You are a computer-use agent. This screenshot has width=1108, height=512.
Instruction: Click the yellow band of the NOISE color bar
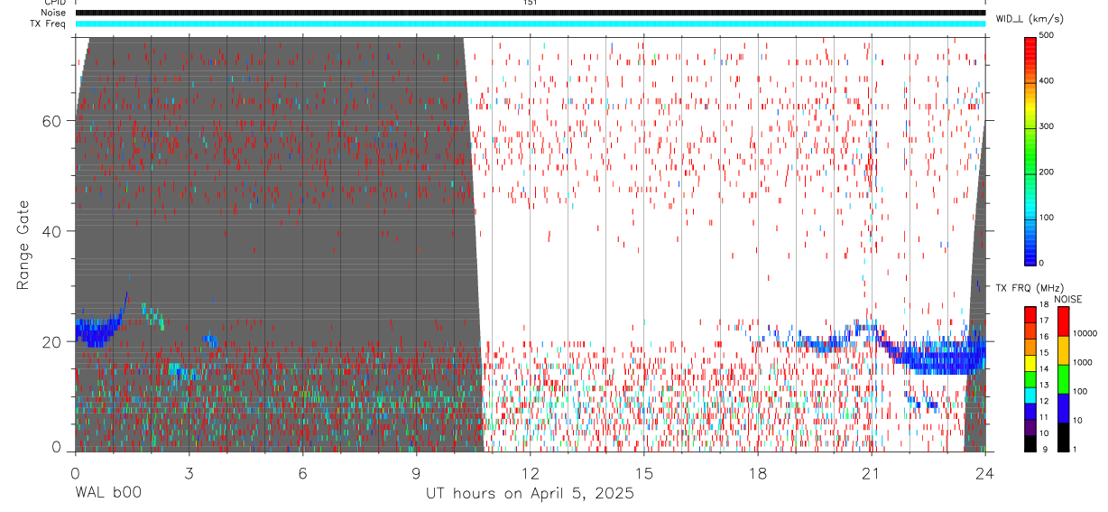[1064, 350]
